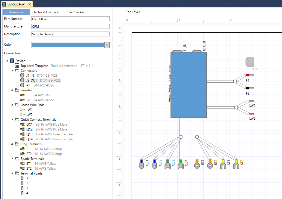
Task: Click into the Part Number input field
Action: pyautogui.click(x=70, y=19)
